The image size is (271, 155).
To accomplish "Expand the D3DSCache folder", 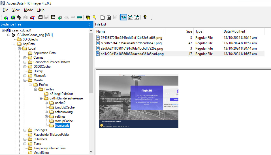I will click(x=25, y=67).
